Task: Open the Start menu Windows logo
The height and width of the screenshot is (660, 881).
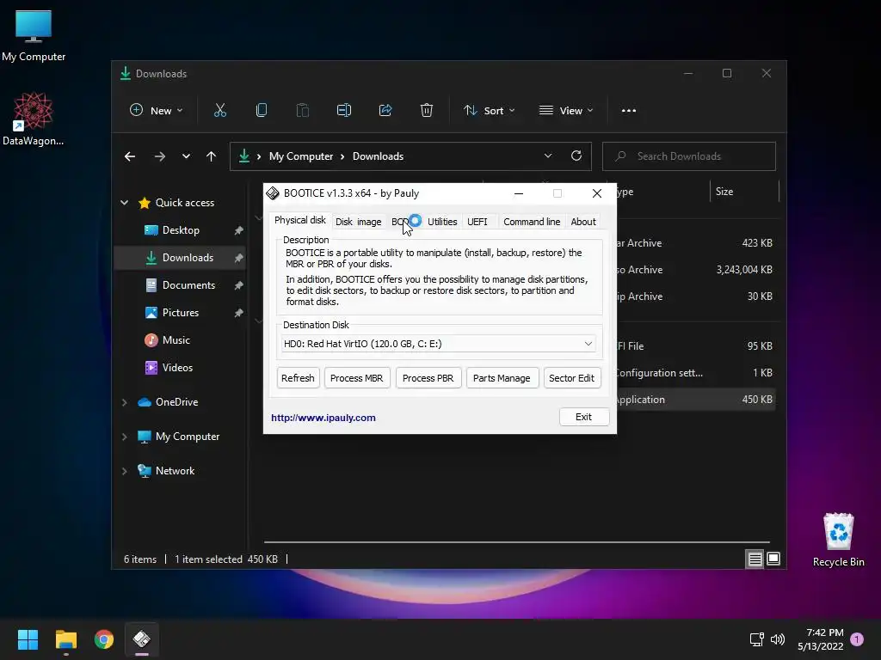Action: click(28, 639)
